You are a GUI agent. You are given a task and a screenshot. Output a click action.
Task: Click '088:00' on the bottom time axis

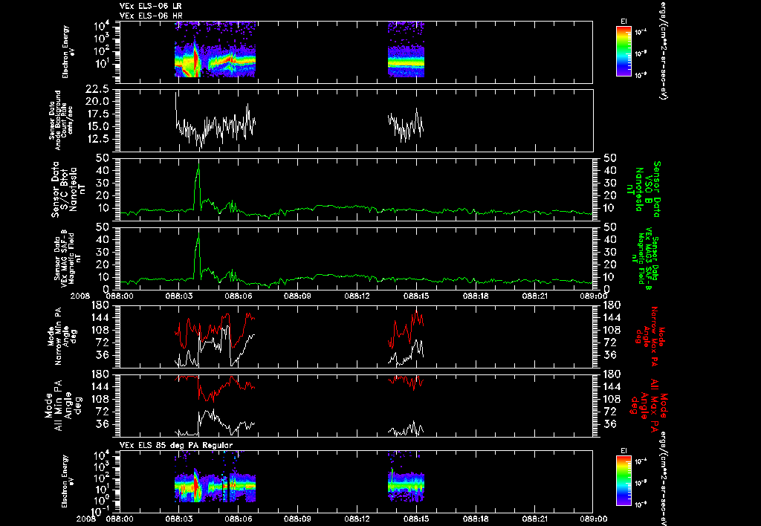pos(120,519)
